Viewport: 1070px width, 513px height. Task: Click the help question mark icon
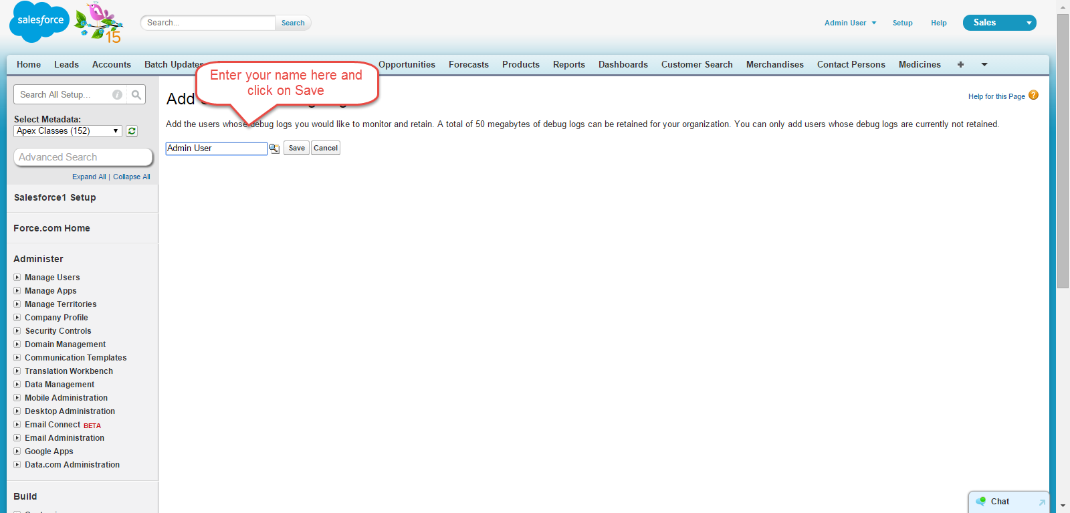click(1033, 96)
